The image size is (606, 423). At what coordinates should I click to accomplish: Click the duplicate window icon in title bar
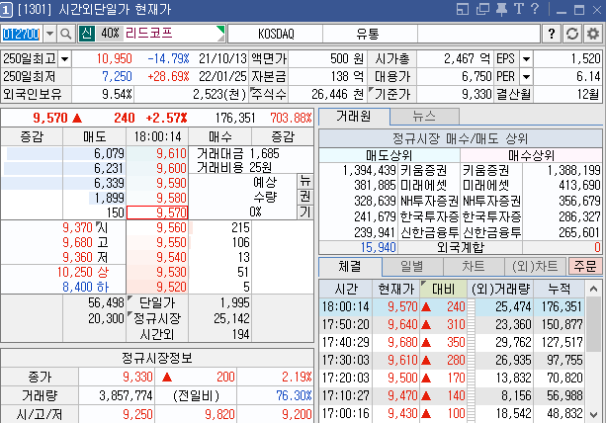tap(482, 9)
